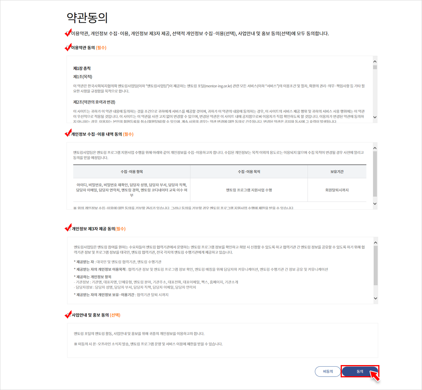The width and height of the screenshot is (422, 390).
Task: Click scroll-up arrow in 이용약관 terms box
Action: point(375,62)
